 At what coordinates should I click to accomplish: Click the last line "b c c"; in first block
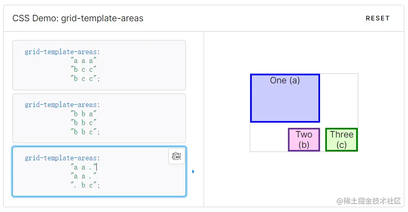[x=85, y=79]
